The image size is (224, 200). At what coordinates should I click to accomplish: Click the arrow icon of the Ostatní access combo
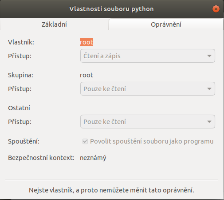(209, 122)
